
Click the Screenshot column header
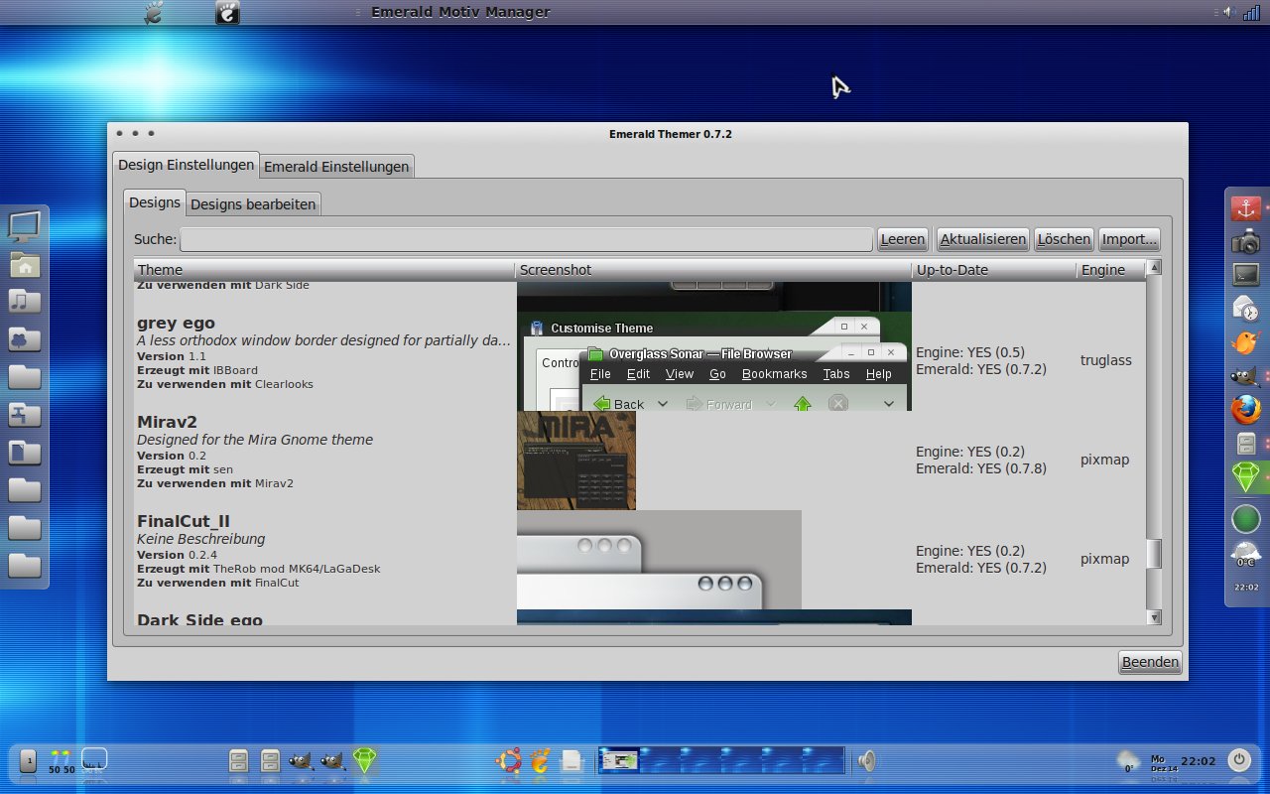[713, 270]
